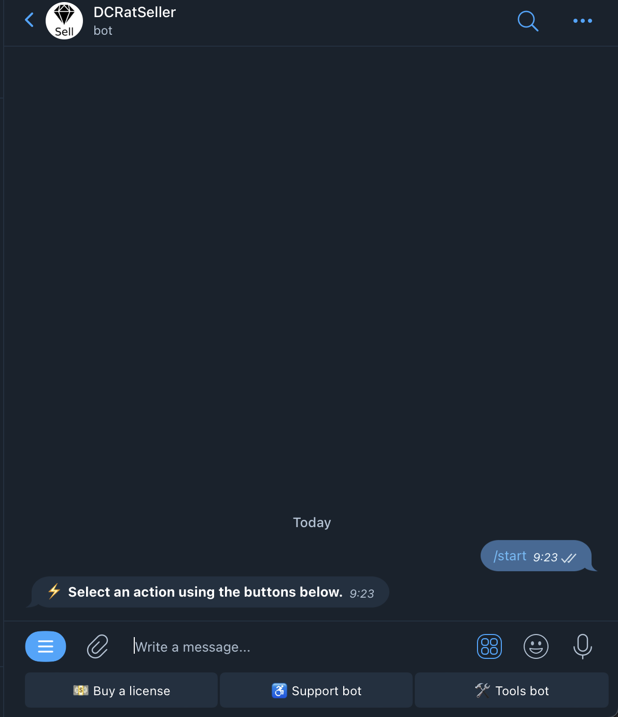
Task: Click the DCRatSeller diamond avatar
Action: pos(64,21)
